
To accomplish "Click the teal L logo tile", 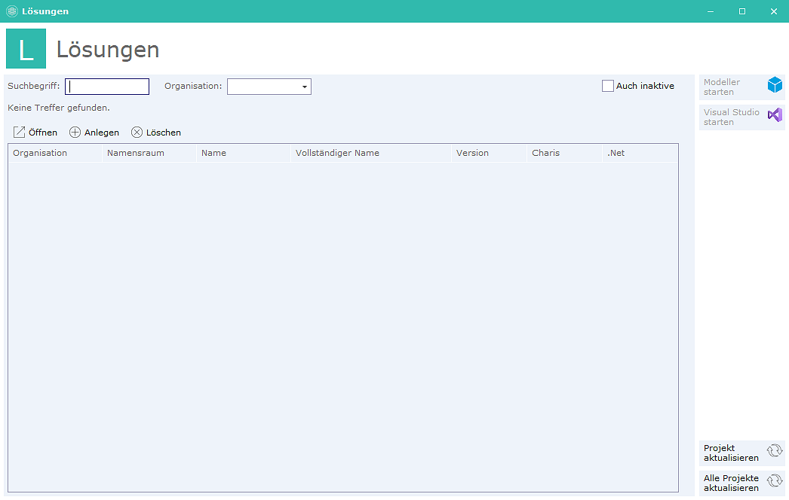I will point(26,49).
